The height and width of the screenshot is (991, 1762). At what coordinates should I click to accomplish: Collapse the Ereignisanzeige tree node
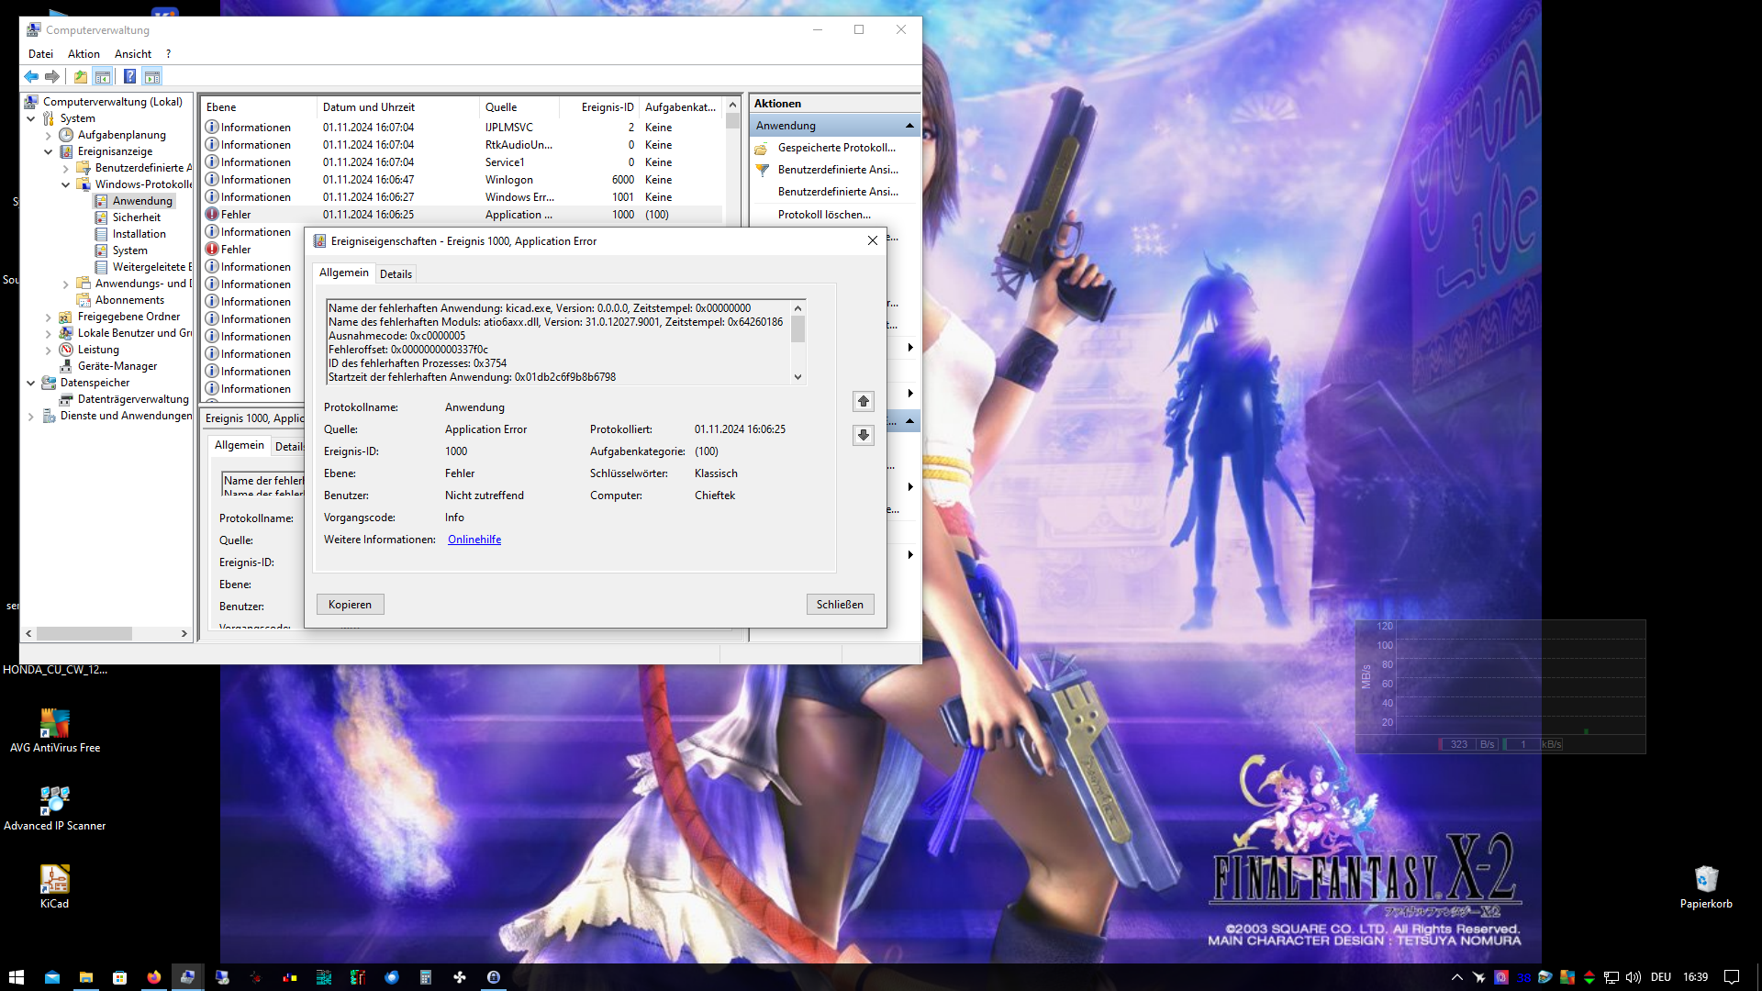[48, 151]
